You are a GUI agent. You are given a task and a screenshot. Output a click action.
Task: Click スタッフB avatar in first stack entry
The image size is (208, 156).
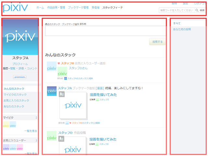point(52,66)
